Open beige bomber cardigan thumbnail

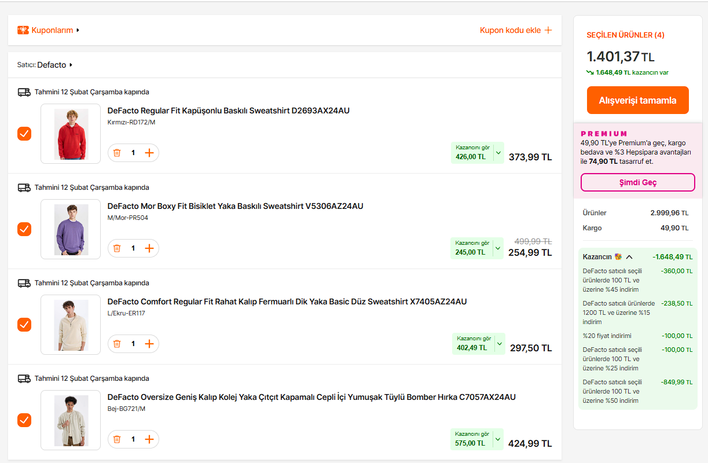[71, 420]
